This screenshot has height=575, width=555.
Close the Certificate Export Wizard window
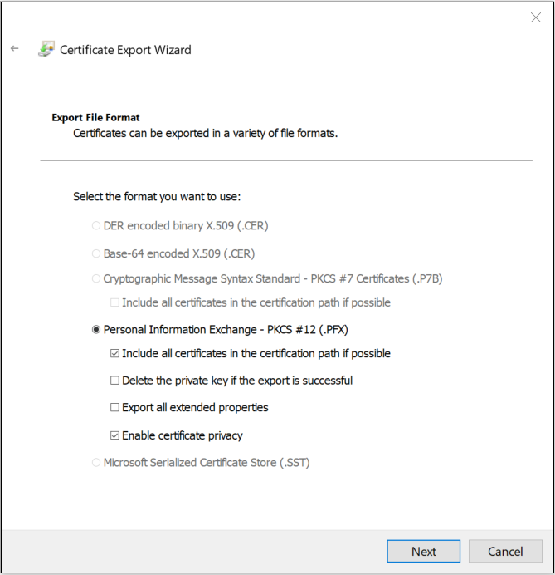point(535,17)
